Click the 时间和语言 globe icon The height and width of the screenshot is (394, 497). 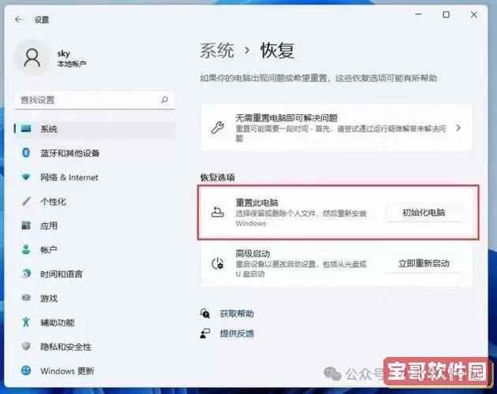pyautogui.click(x=26, y=273)
